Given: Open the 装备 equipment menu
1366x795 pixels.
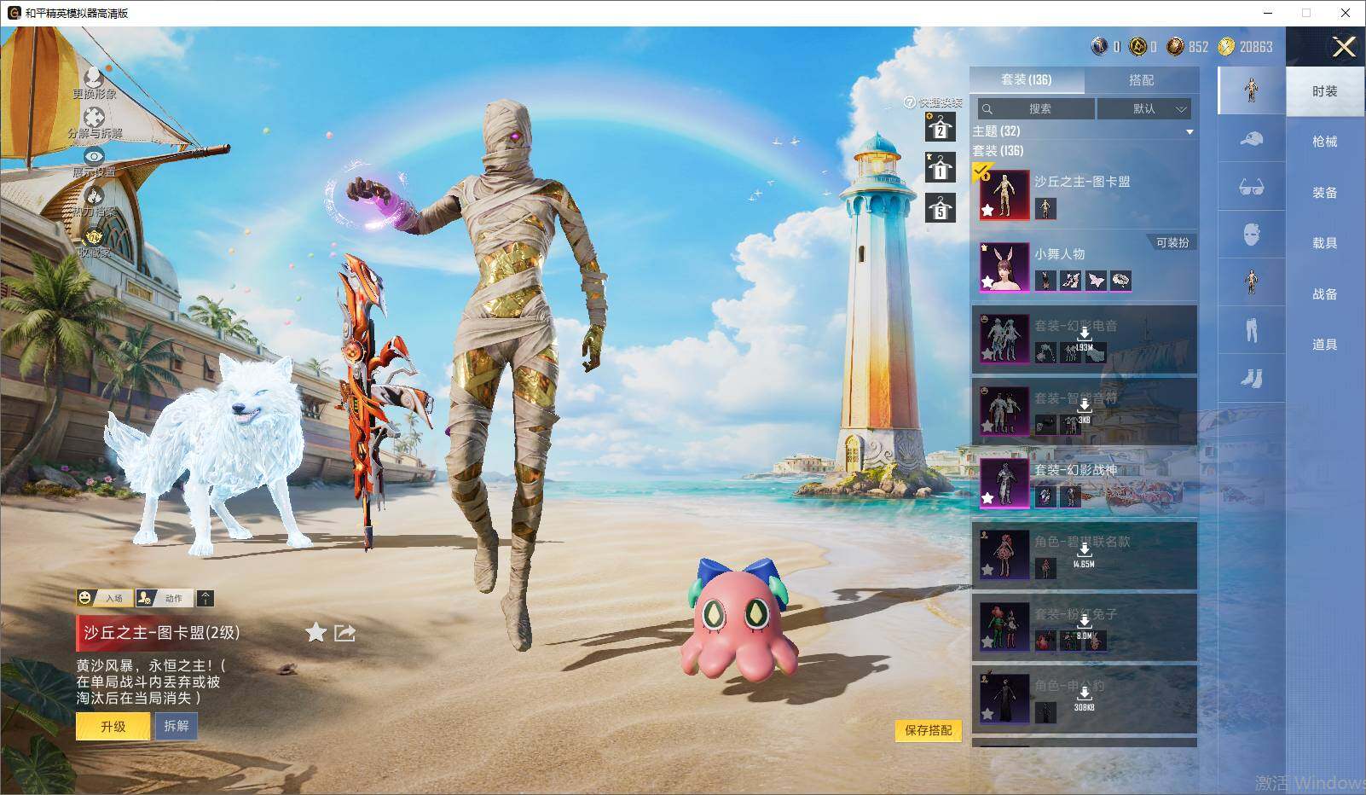Looking at the screenshot, I should click(1324, 193).
